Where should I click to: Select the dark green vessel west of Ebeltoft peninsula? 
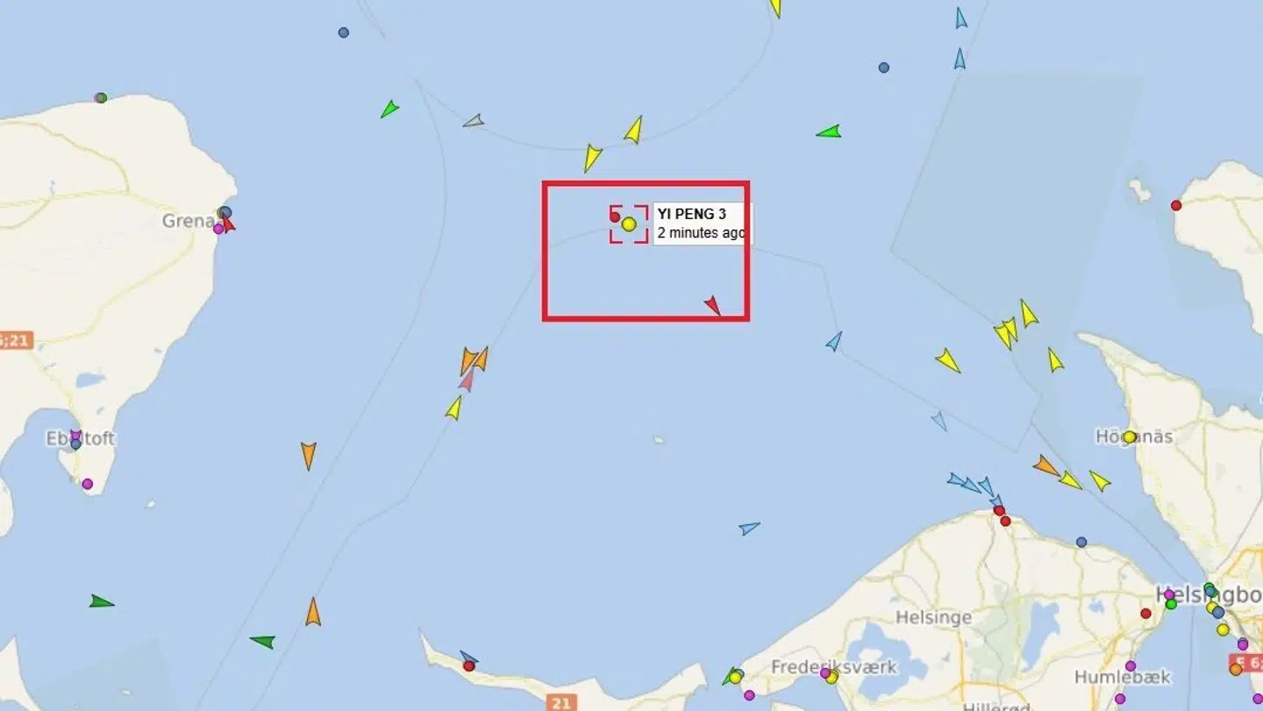point(102,601)
